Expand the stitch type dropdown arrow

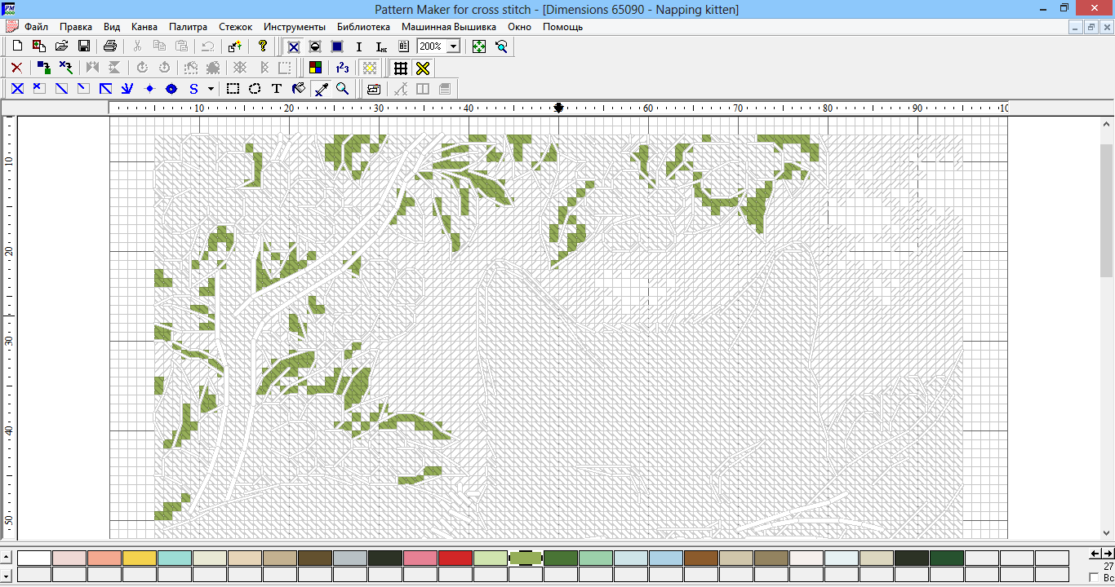[211, 89]
